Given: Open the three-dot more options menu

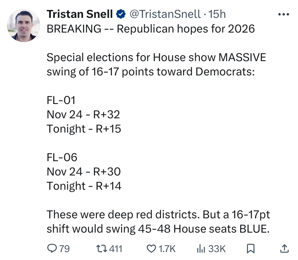Looking at the screenshot, I should coord(283,14).
